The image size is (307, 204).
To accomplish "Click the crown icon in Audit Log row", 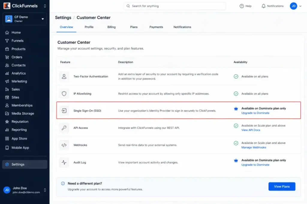I will pos(236,160).
